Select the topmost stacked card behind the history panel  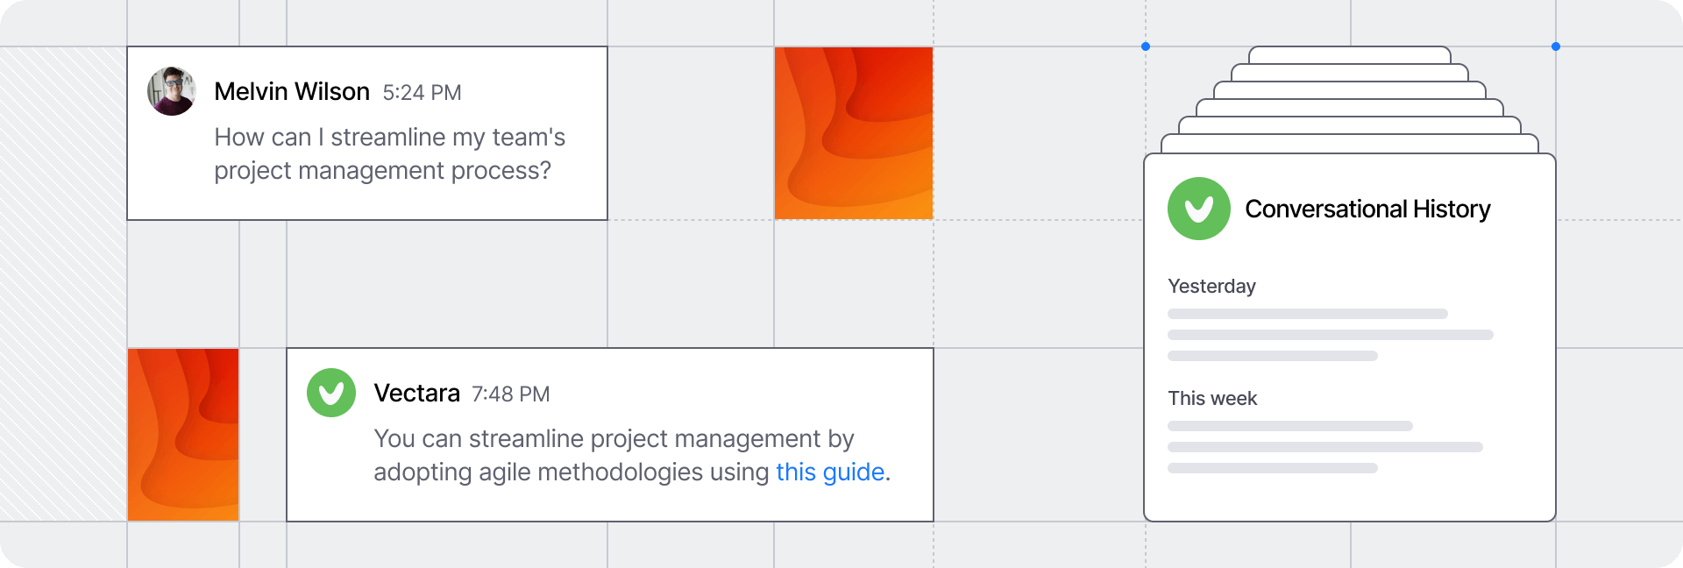pyautogui.click(x=1350, y=54)
